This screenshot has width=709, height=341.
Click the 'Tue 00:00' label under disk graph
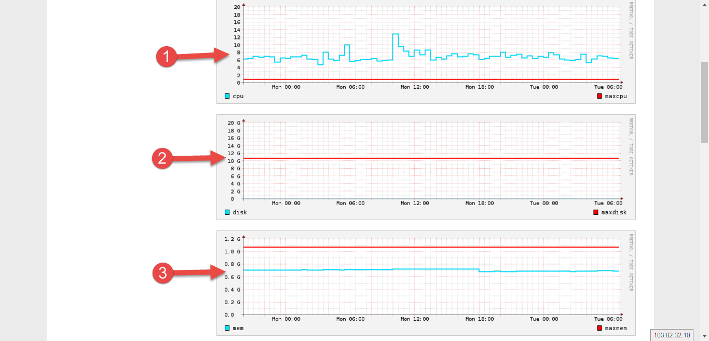[x=544, y=203]
